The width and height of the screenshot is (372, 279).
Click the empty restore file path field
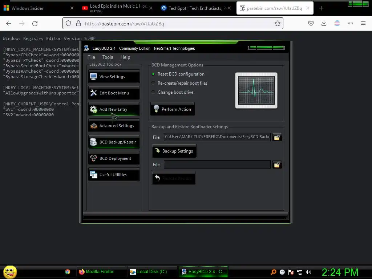[217, 164]
